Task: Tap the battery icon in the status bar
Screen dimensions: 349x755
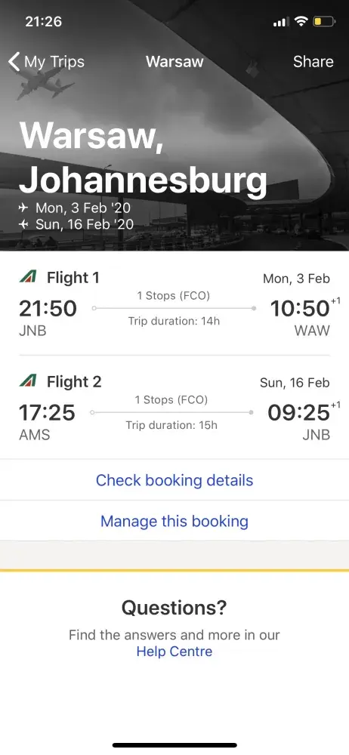Action: (324, 22)
